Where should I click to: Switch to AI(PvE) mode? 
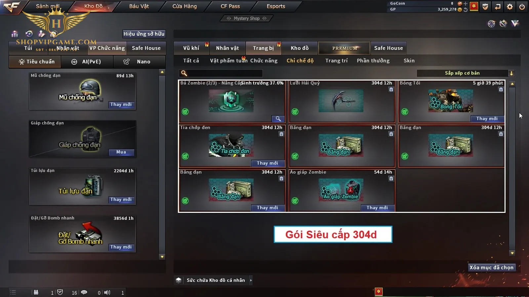[87, 62]
